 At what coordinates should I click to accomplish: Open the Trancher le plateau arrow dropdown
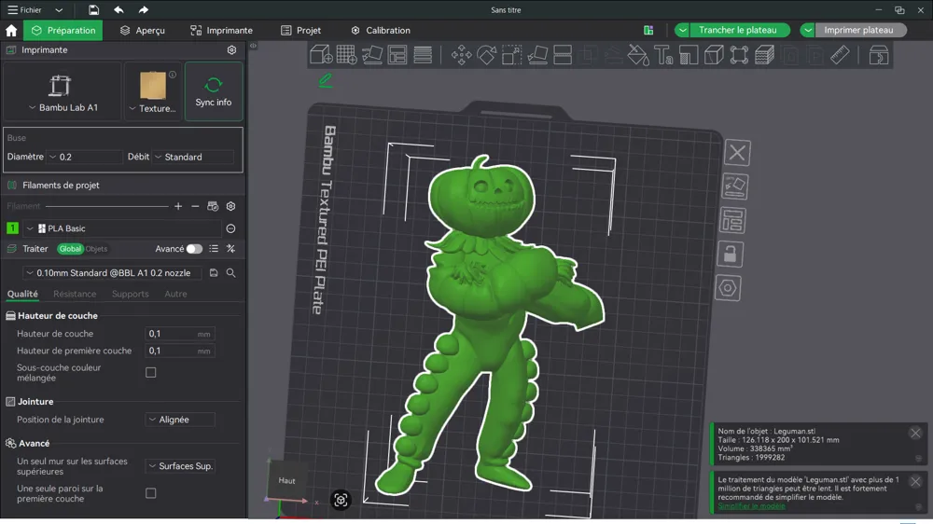pyautogui.click(x=683, y=31)
